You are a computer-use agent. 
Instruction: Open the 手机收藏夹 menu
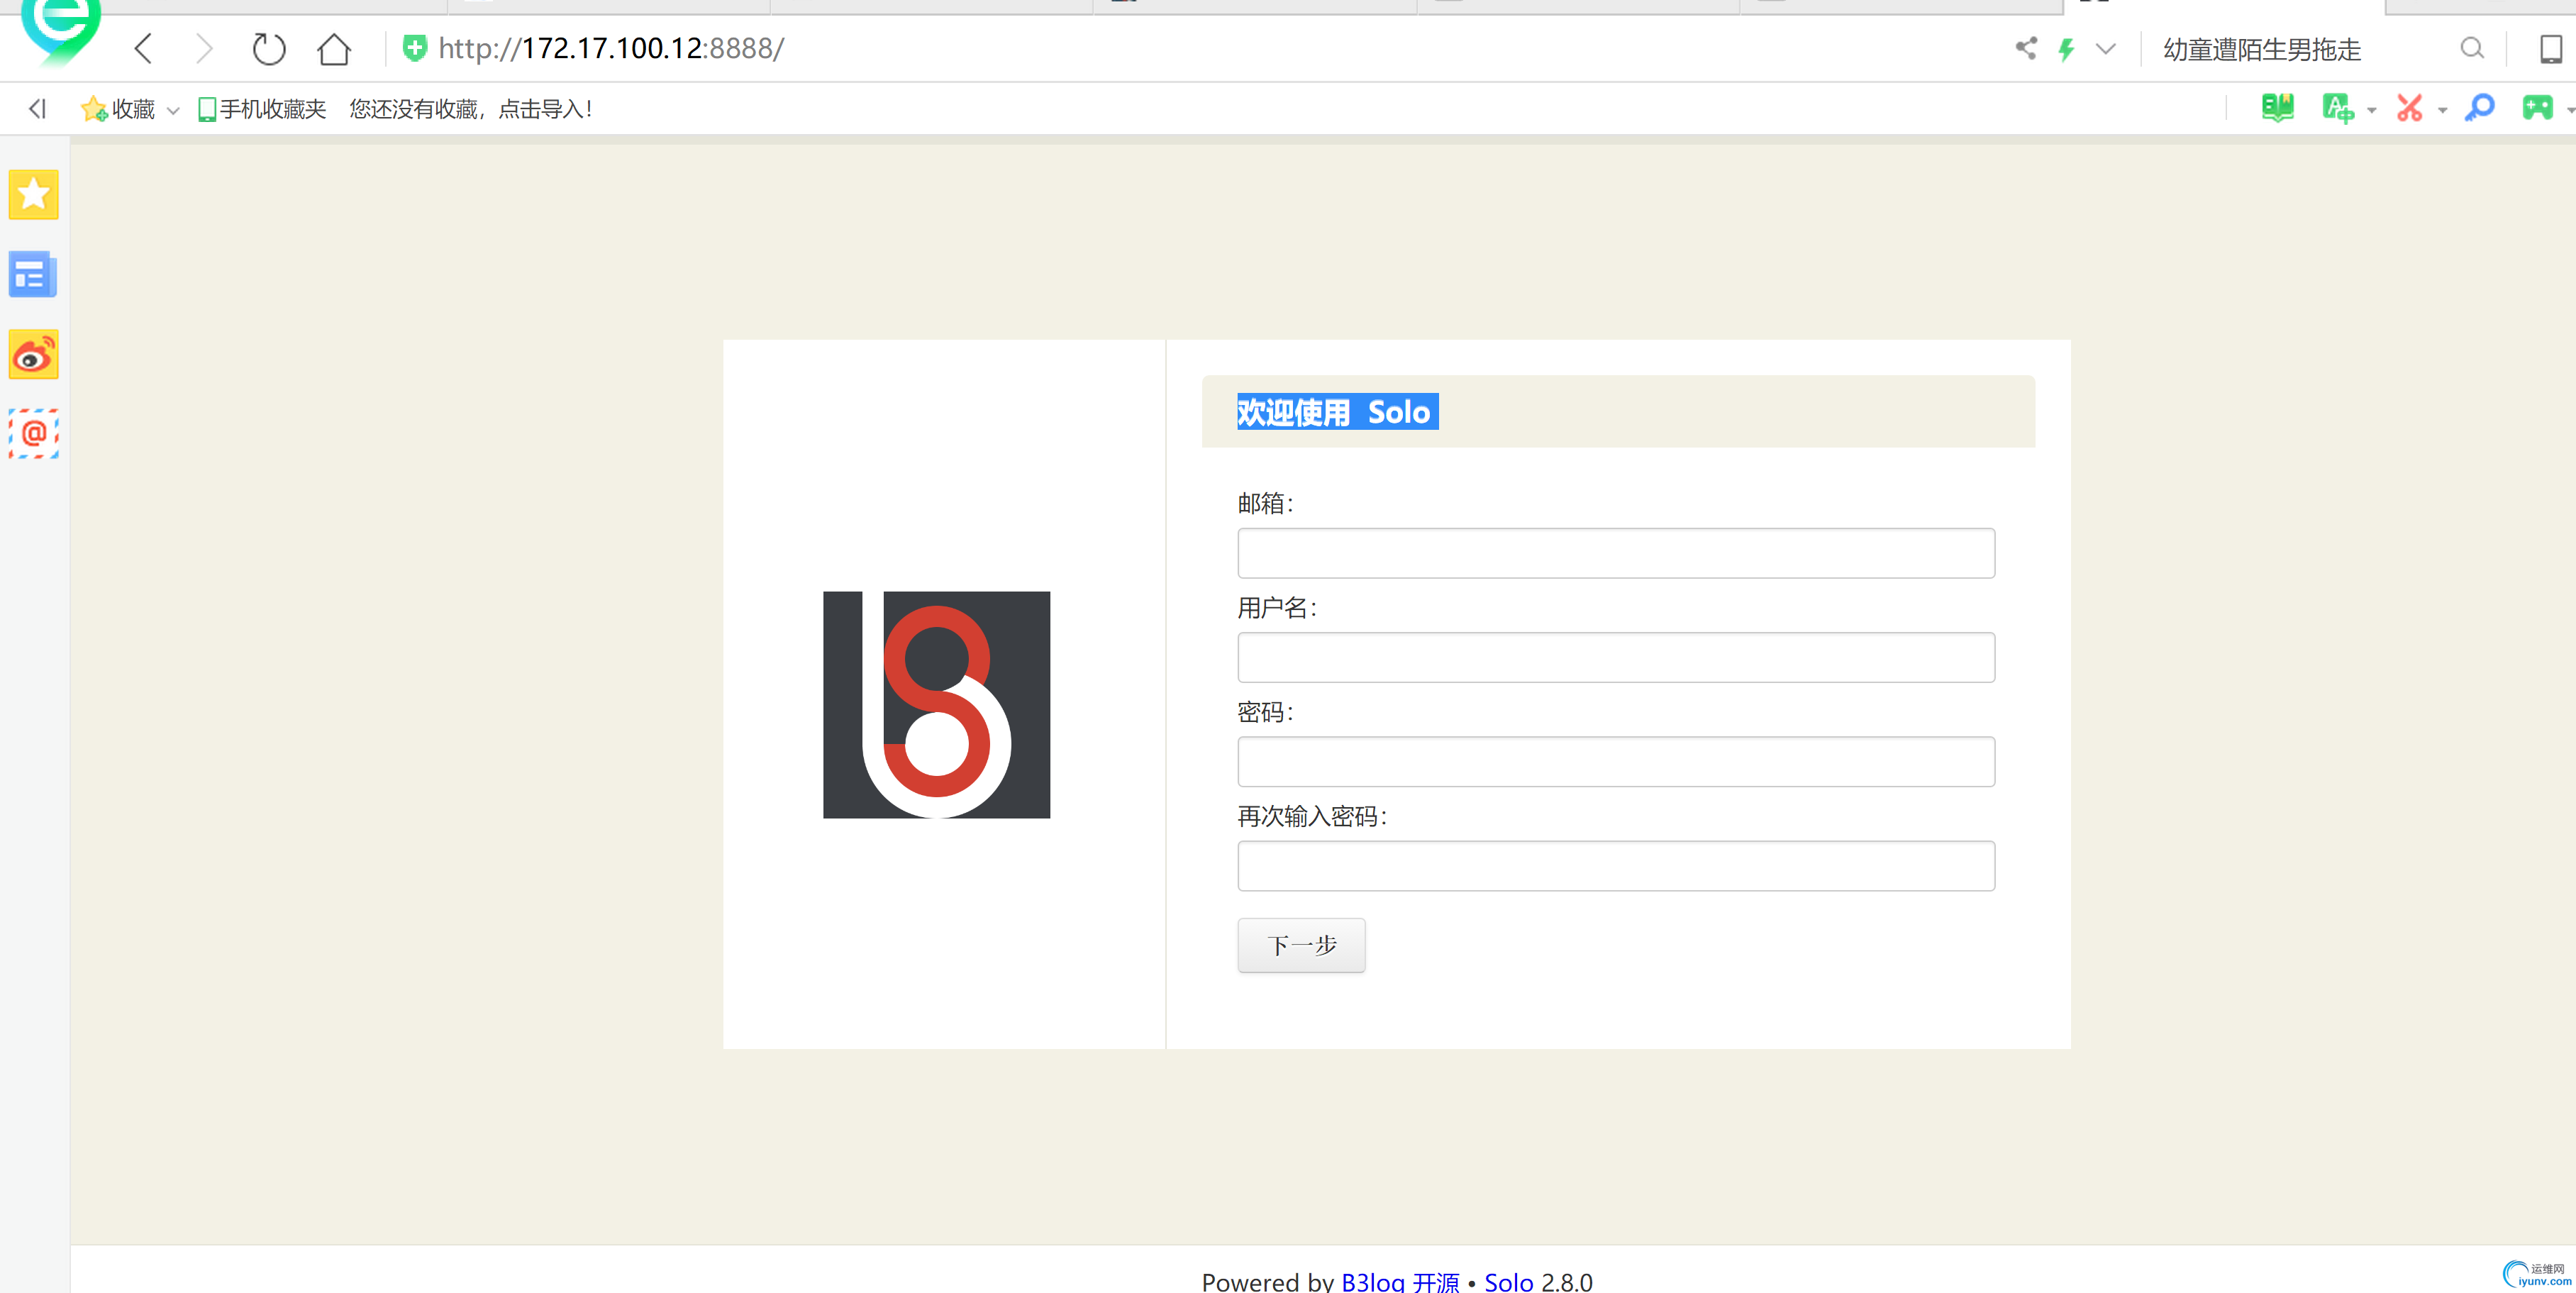[262, 108]
